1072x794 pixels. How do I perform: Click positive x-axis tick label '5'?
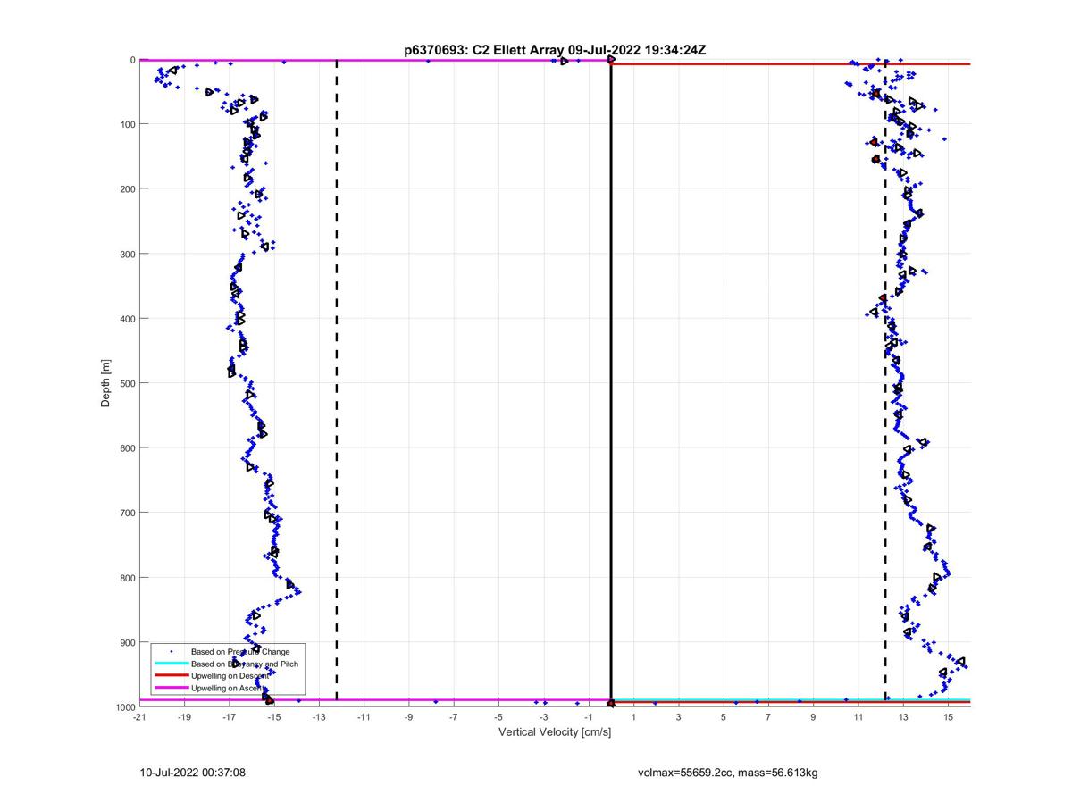(x=723, y=717)
